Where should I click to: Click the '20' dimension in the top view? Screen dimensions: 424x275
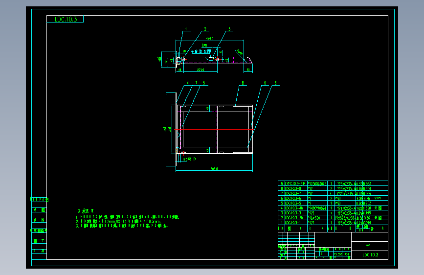coord(184,51)
